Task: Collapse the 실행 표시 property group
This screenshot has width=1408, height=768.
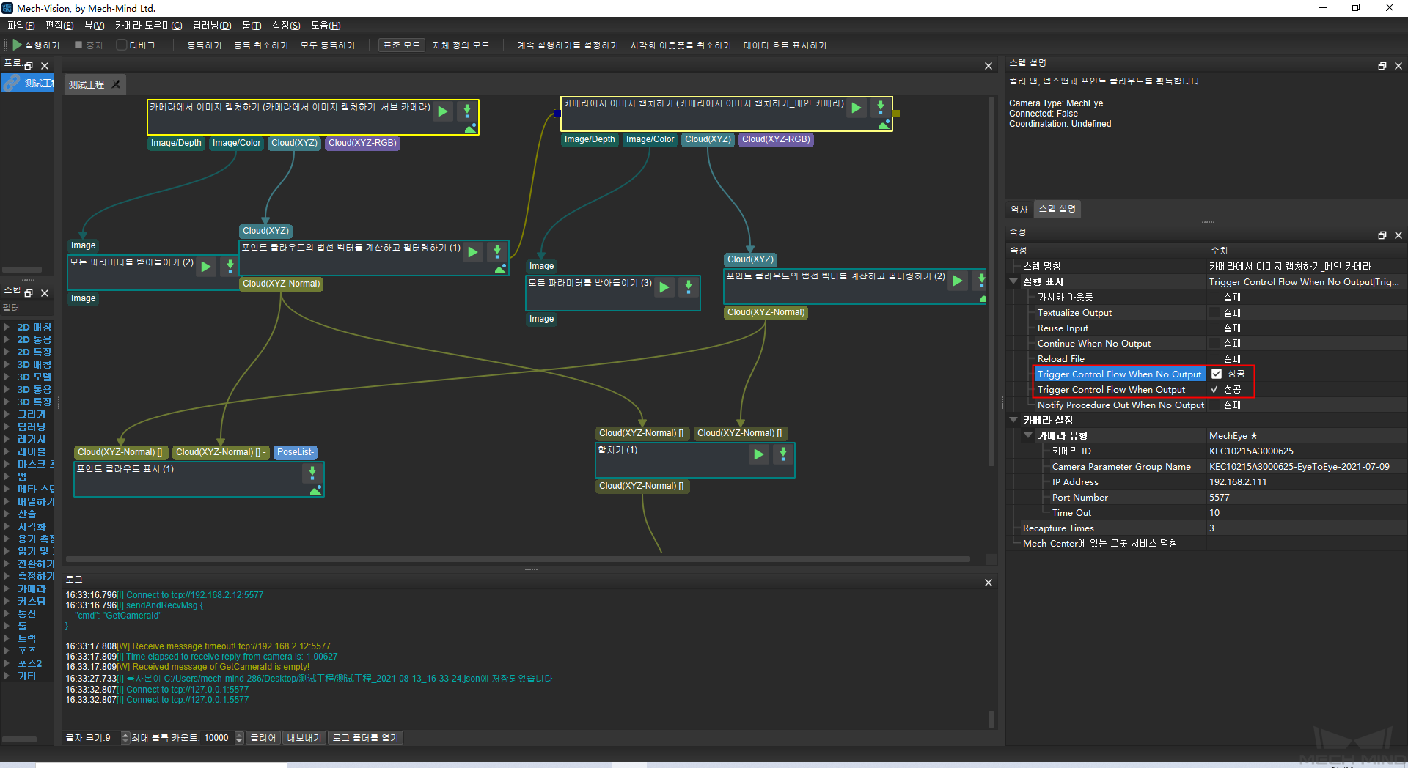Action: [x=1013, y=281]
